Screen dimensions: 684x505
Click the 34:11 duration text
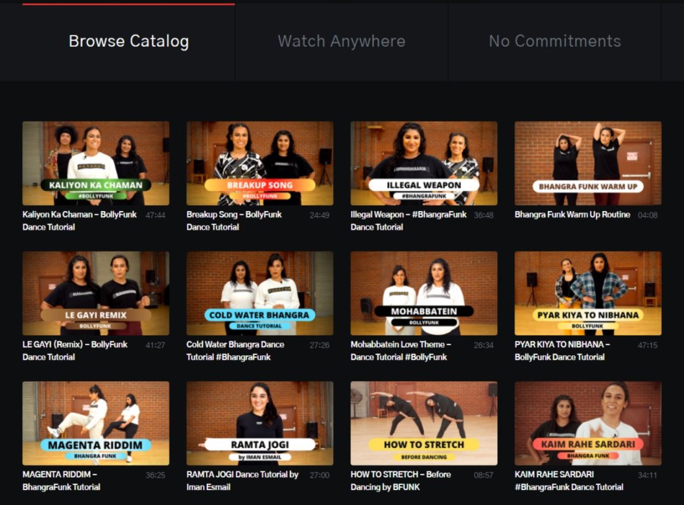(x=647, y=475)
